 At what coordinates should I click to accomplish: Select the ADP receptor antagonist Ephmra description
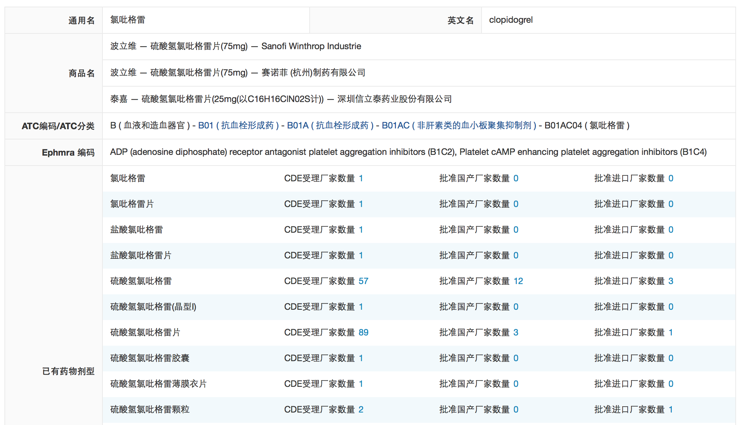pyautogui.click(x=408, y=152)
